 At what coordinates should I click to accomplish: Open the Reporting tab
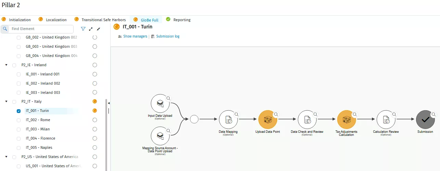click(182, 20)
